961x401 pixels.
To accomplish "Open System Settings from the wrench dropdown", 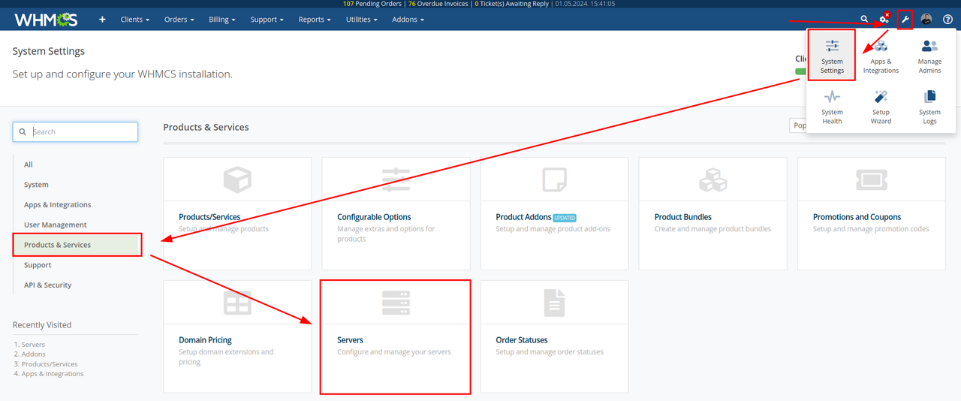I will (x=832, y=56).
